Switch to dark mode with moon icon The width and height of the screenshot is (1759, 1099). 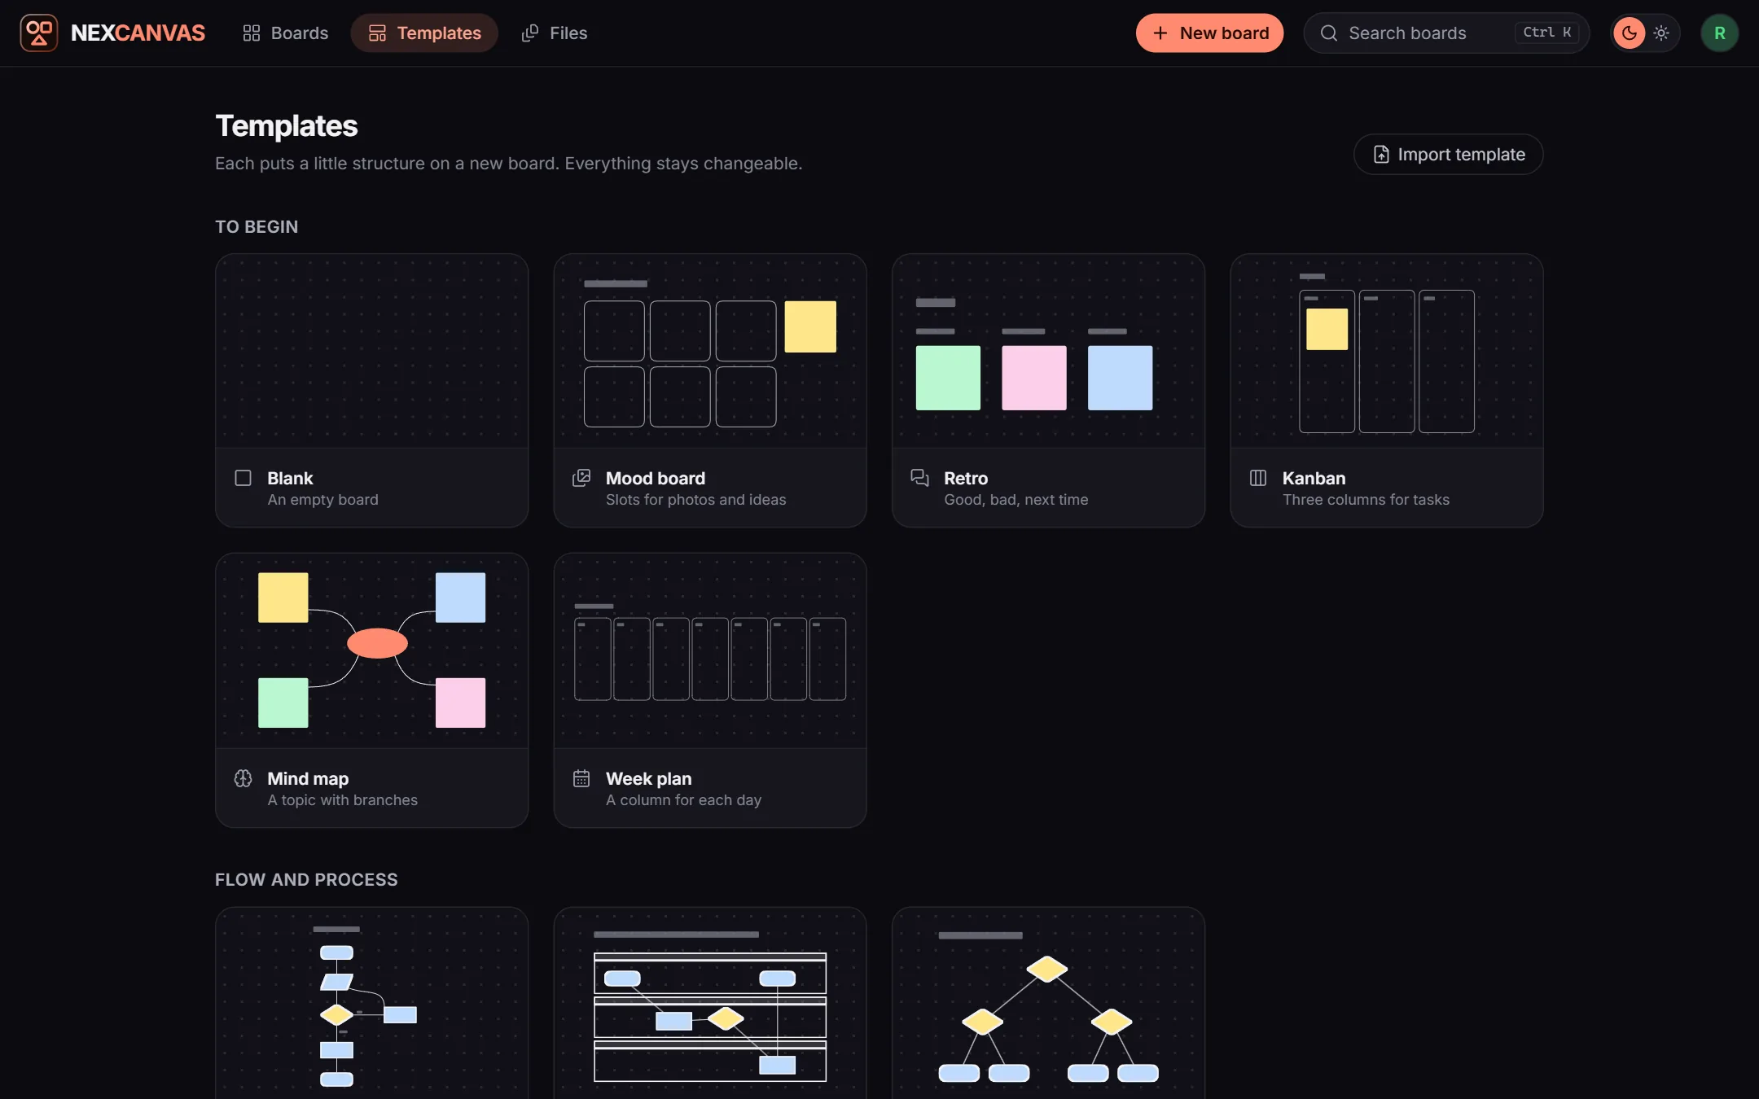coord(1630,33)
